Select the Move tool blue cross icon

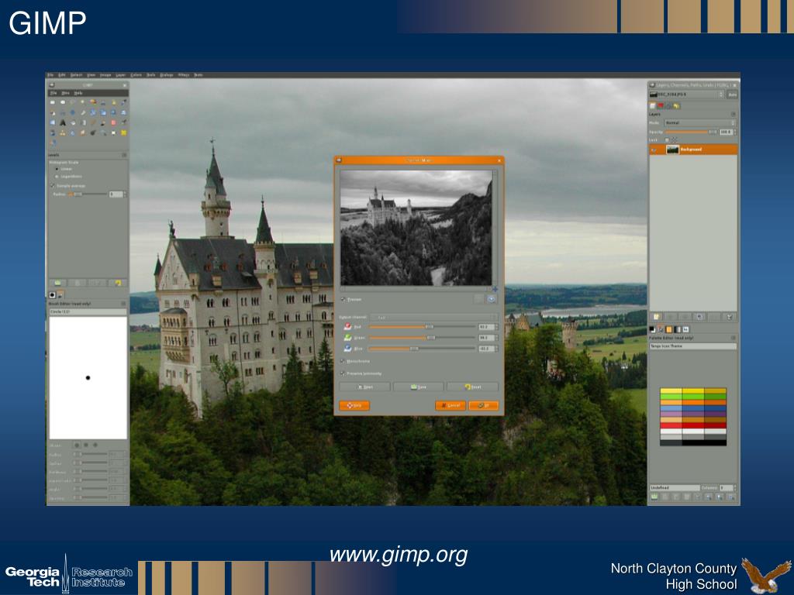[x=72, y=112]
